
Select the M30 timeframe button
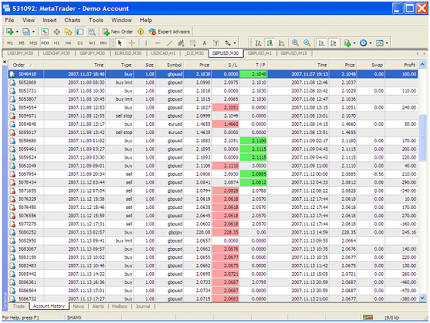click(x=45, y=43)
